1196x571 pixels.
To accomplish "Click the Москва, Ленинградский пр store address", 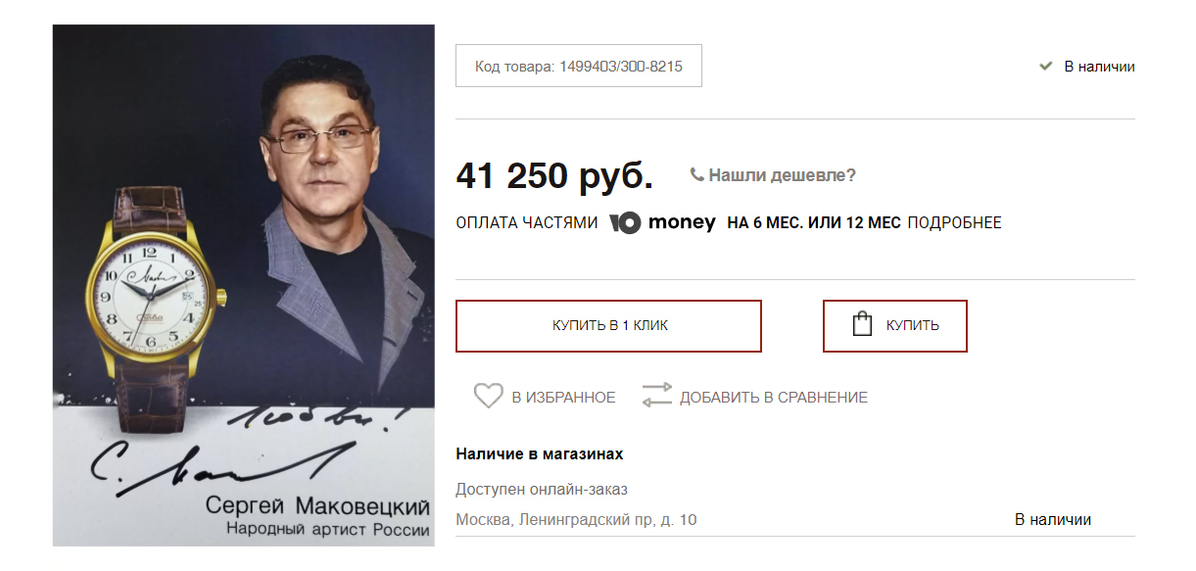I will pos(576,520).
